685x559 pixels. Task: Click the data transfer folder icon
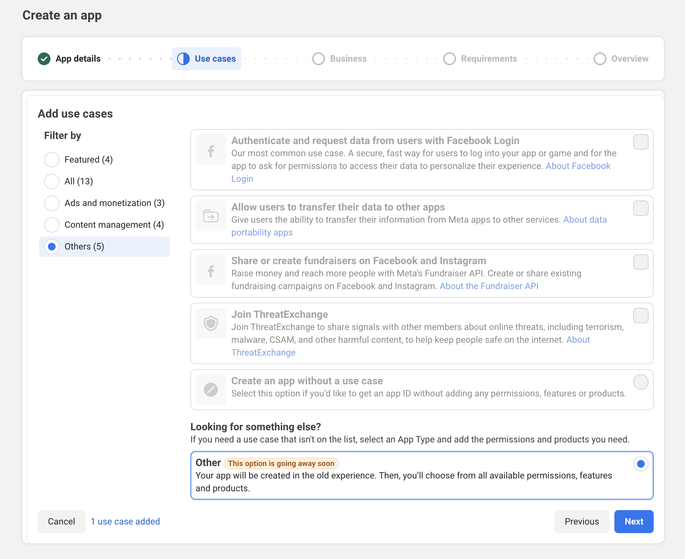(x=211, y=216)
